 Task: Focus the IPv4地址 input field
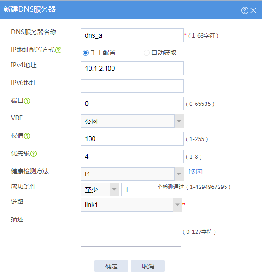(x=132, y=68)
